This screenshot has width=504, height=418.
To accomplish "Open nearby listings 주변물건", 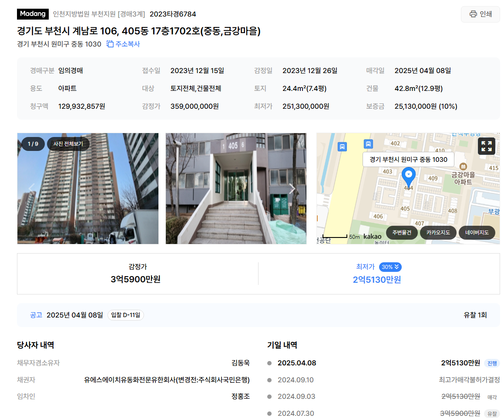I will pos(402,232).
